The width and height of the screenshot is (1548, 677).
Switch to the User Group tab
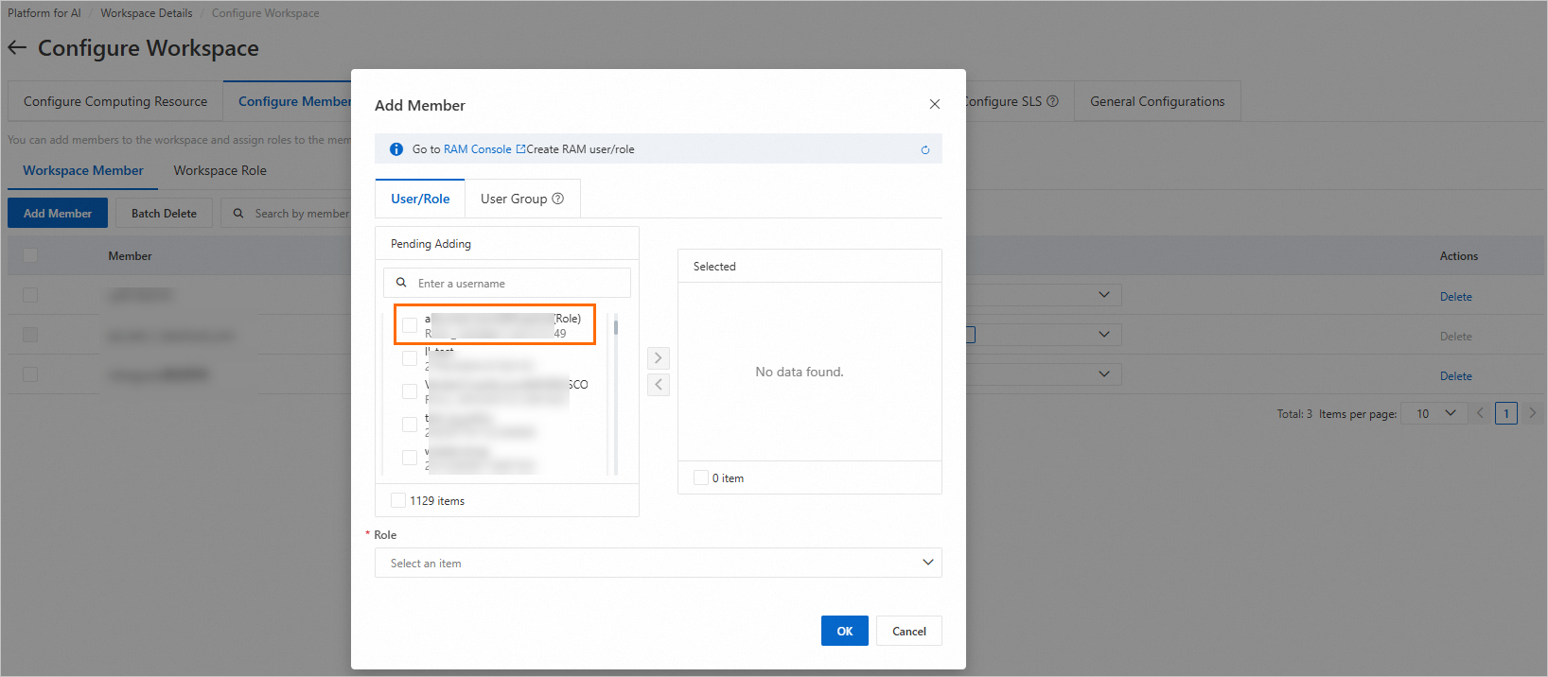click(x=522, y=199)
